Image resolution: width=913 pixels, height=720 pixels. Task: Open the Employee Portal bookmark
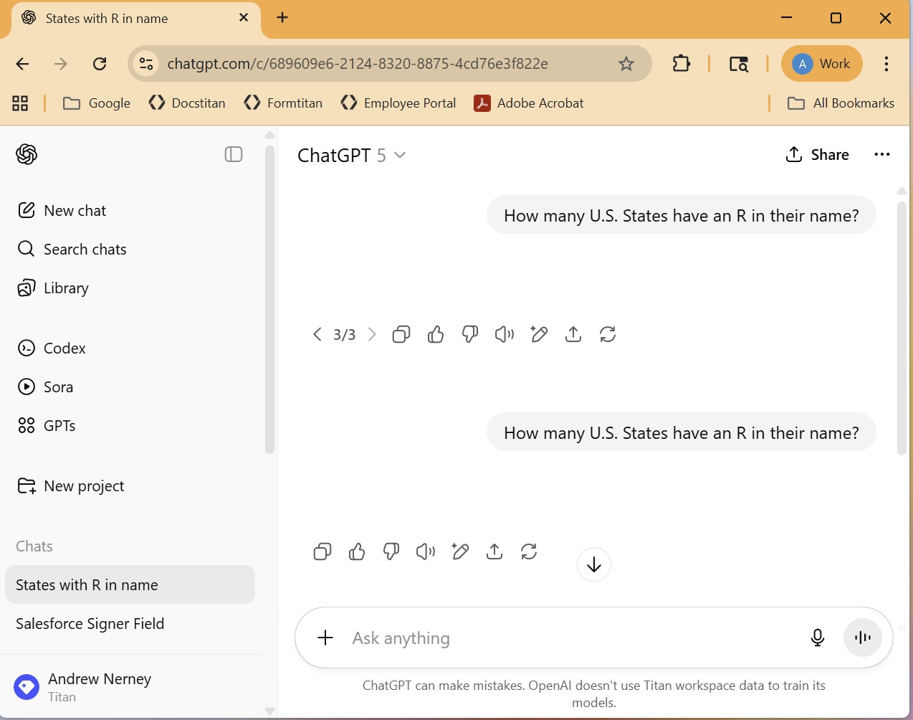(398, 103)
